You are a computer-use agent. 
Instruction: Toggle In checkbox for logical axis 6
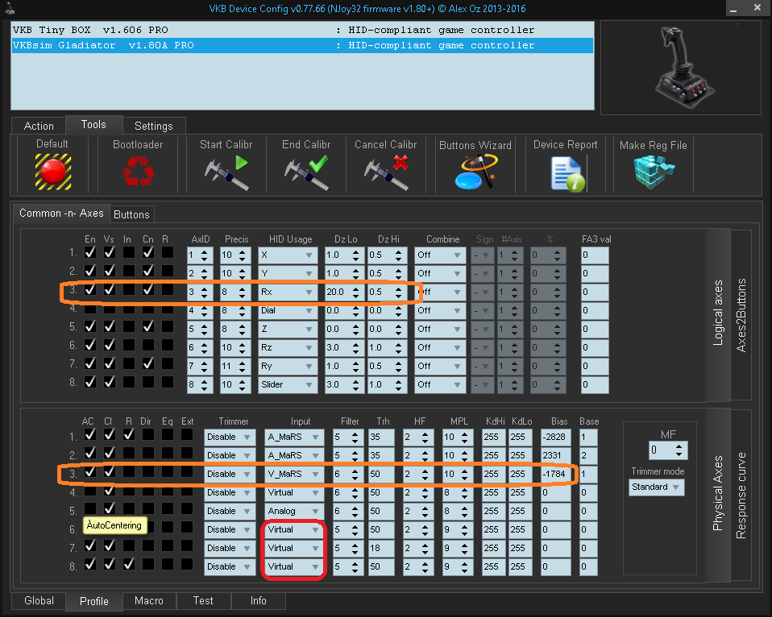tap(128, 345)
